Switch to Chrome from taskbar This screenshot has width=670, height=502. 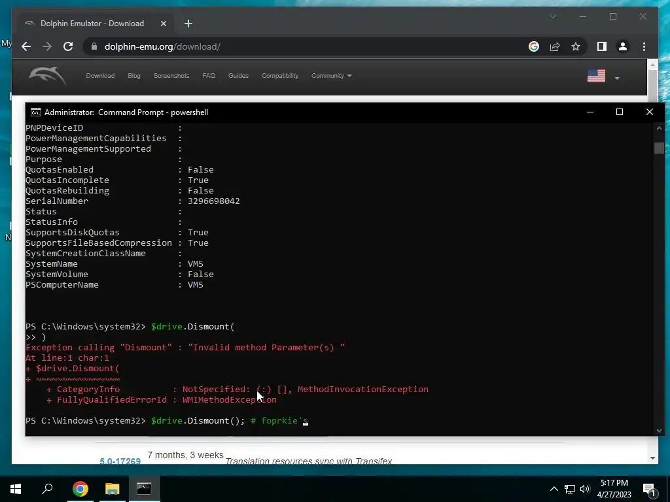80,489
